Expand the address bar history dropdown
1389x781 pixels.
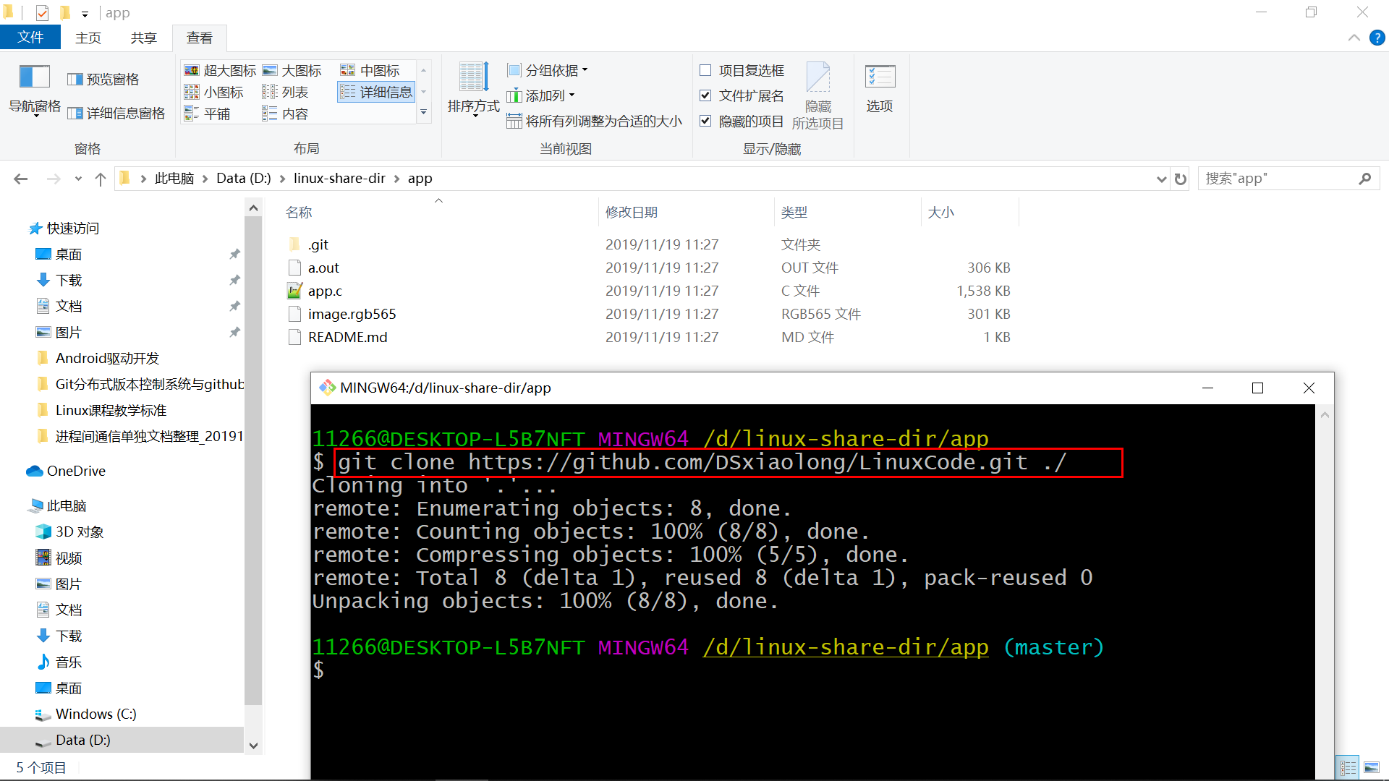(1161, 179)
